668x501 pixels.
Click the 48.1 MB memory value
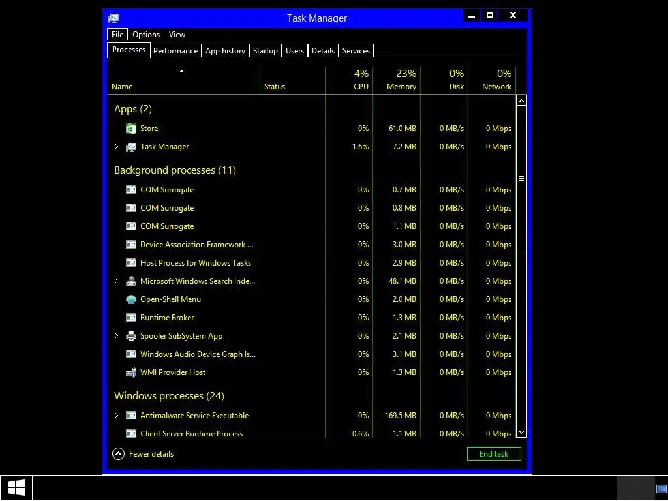[x=402, y=281]
